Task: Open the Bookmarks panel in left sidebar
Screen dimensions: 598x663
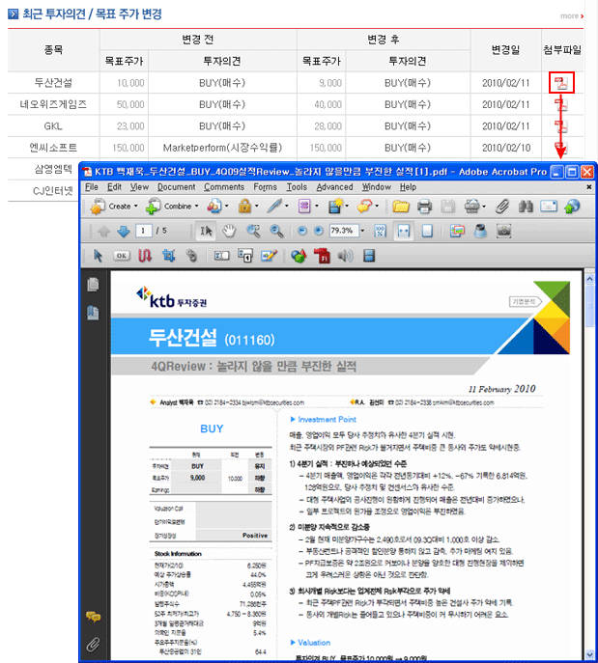Action: [93, 312]
